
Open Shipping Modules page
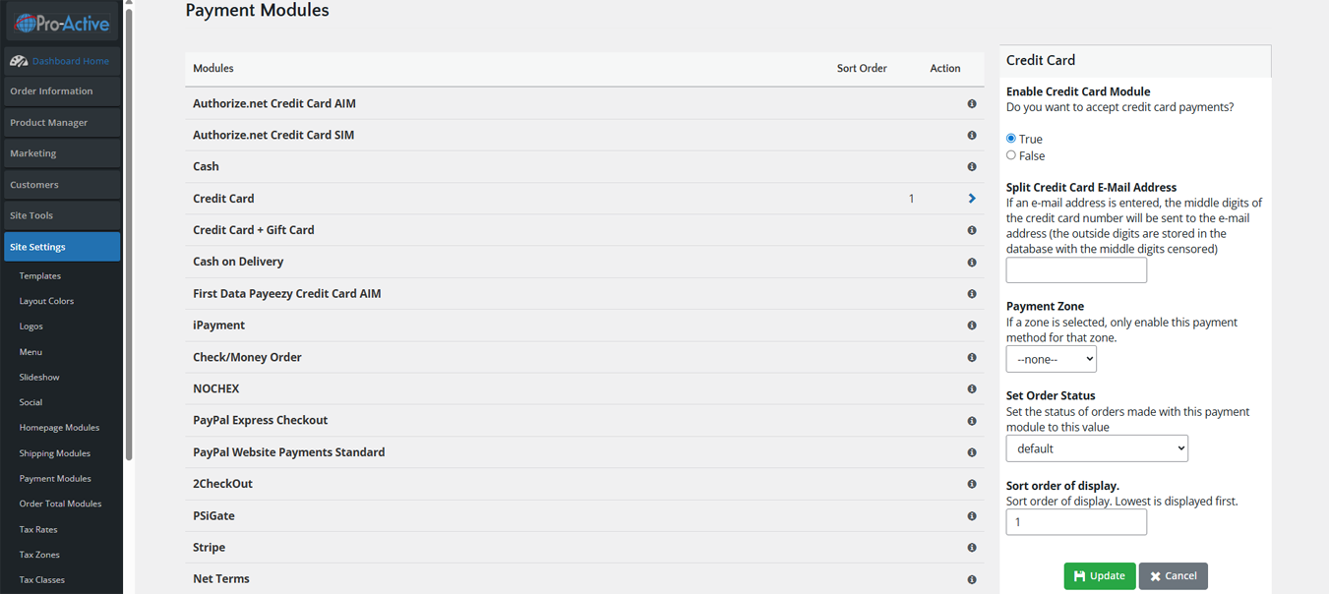[x=55, y=453]
